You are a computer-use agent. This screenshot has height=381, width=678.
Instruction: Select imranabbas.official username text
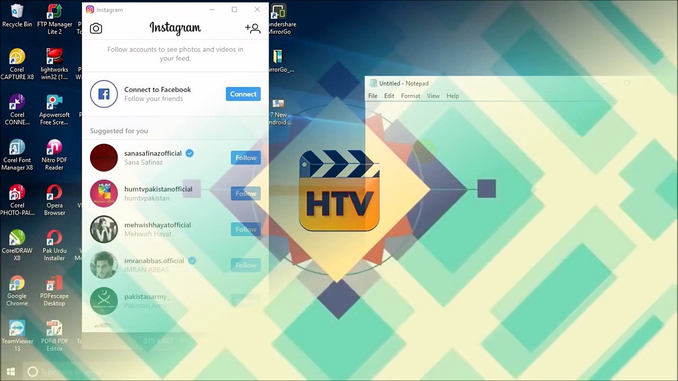[154, 261]
